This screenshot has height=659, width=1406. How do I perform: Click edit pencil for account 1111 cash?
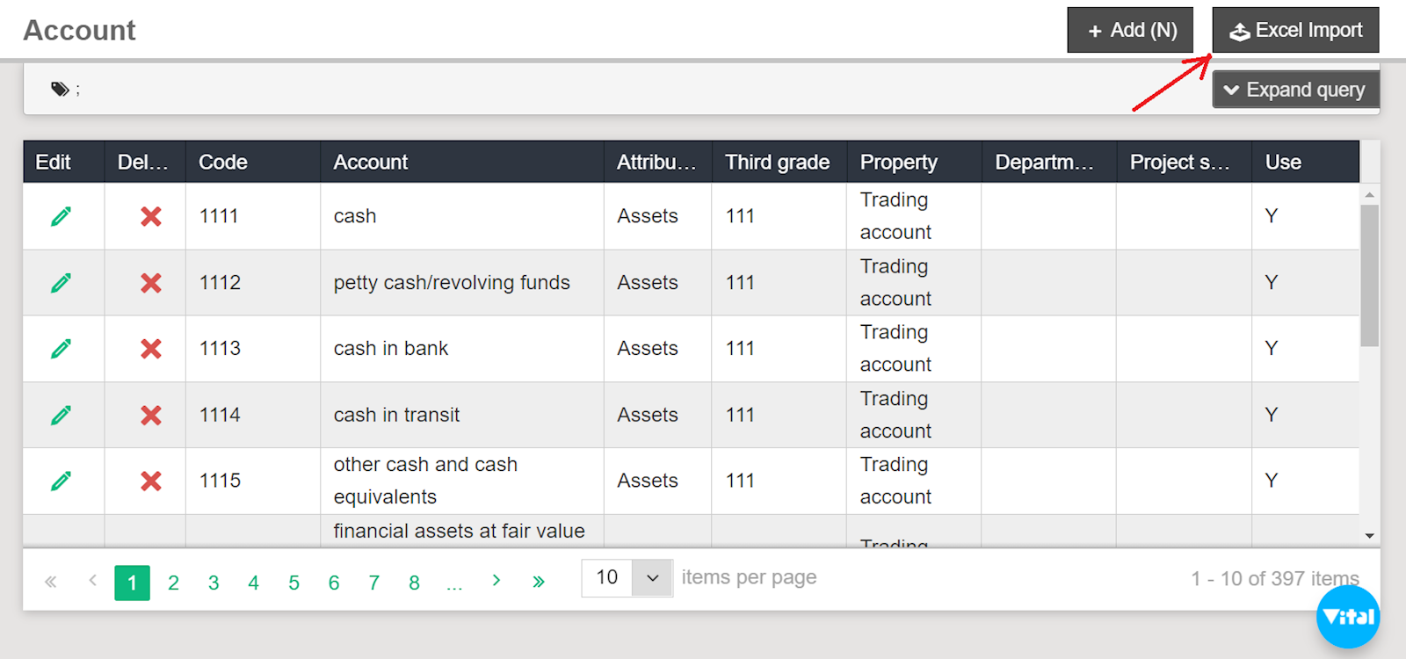pos(61,216)
